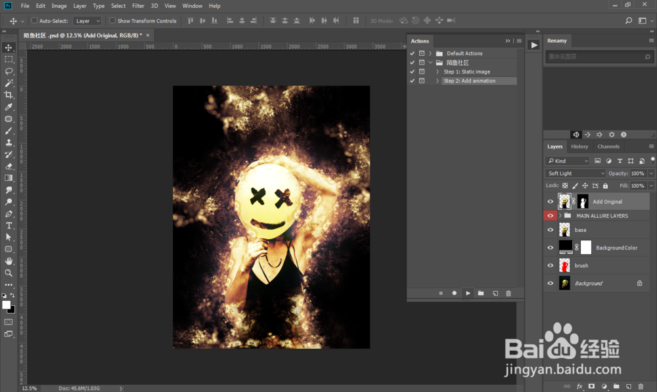Viewport: 657px width, 392px height.
Task: Hide the base layer
Action: [x=550, y=230]
